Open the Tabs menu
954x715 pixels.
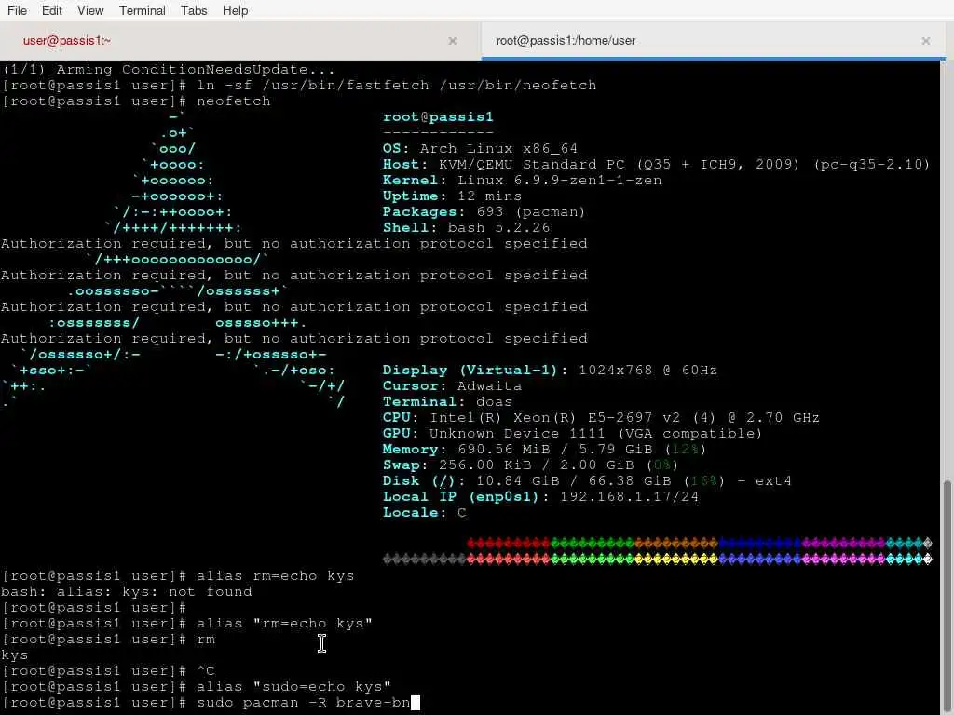(x=194, y=10)
